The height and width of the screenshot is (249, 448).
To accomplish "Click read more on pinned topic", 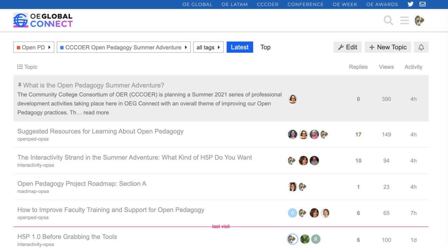I will pos(96,113).
